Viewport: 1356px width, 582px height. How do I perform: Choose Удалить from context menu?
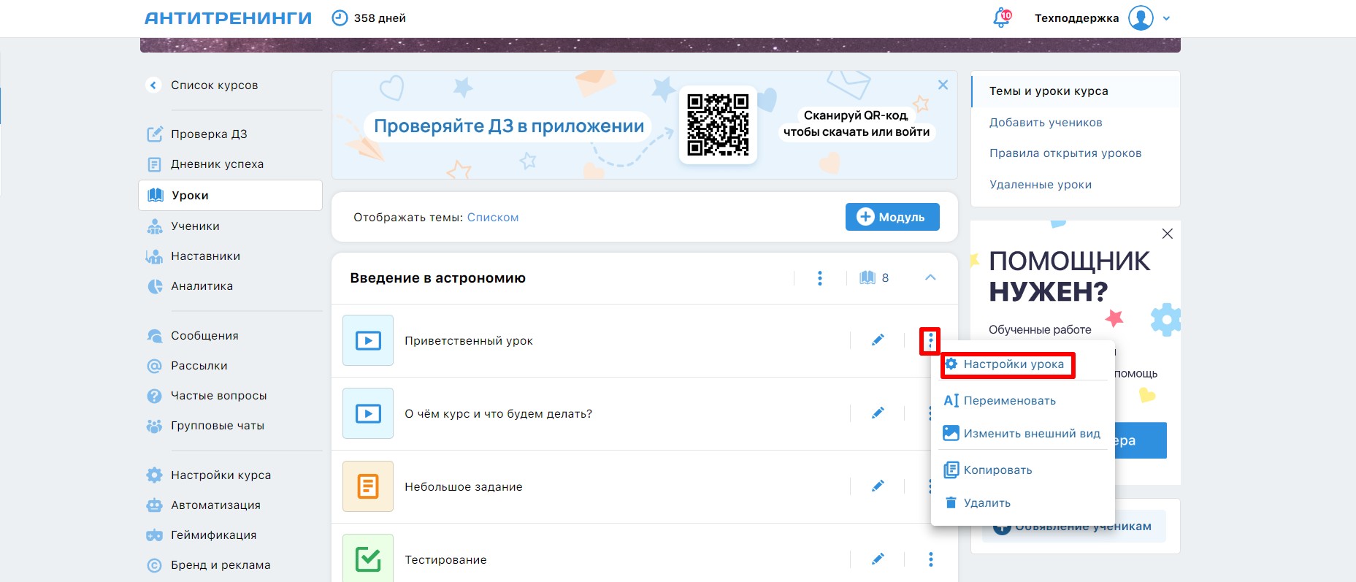(x=977, y=503)
